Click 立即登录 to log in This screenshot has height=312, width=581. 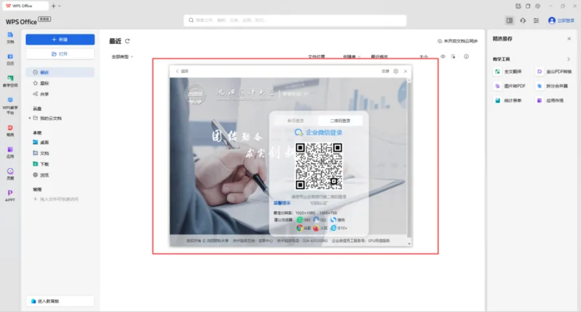pos(566,21)
